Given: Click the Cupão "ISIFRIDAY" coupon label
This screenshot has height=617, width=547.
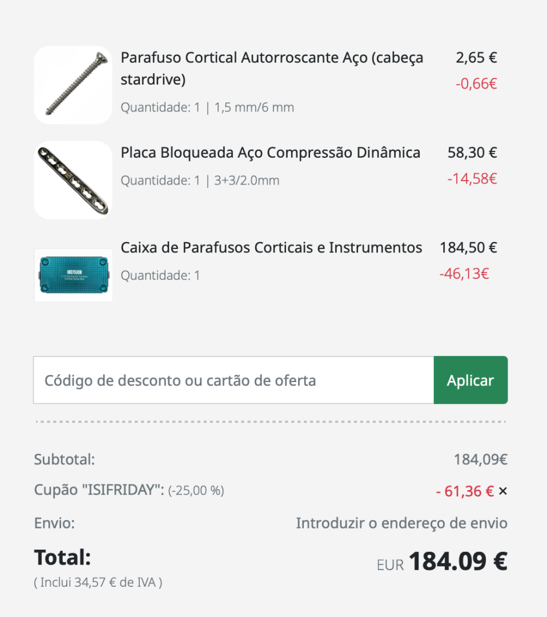Looking at the screenshot, I should click(x=99, y=490).
